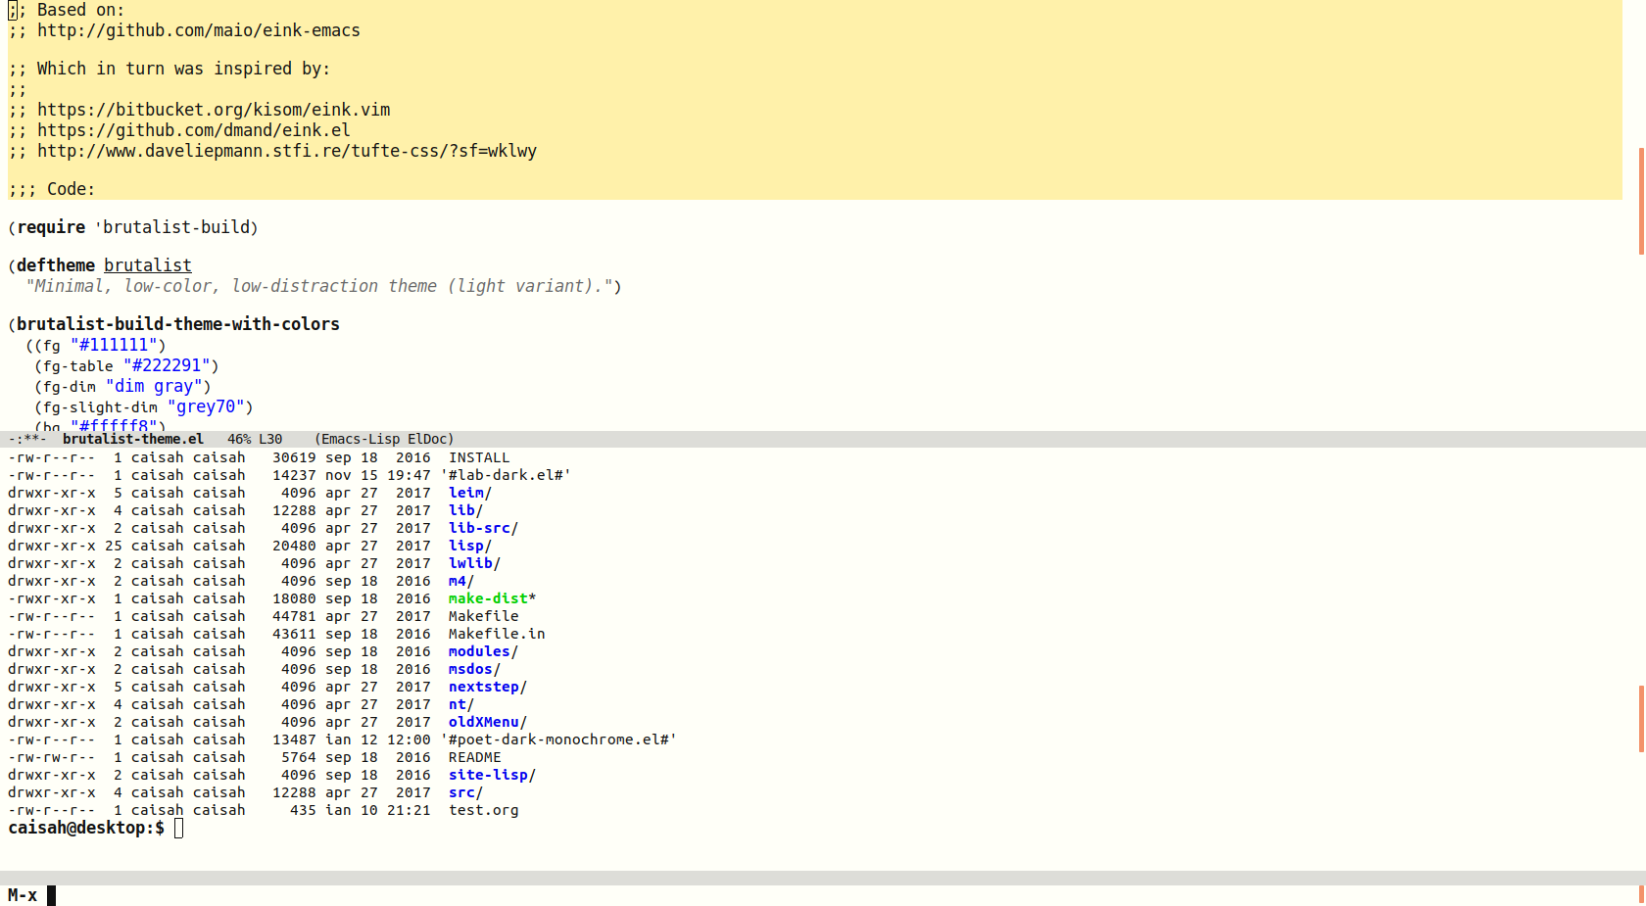Click the brutalist-build-theme-with-colors function name
Image resolution: width=1646 pixels, height=906 pixels.
(x=177, y=324)
